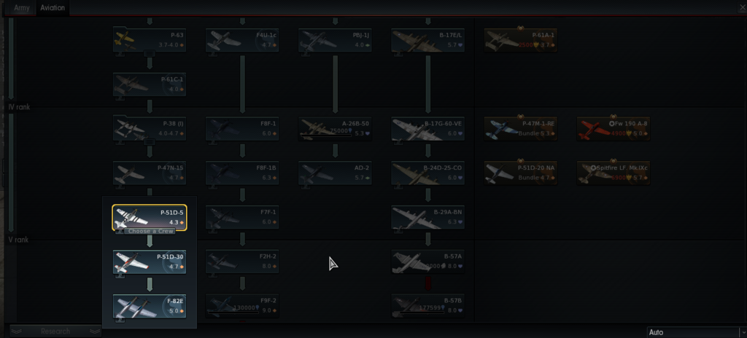This screenshot has width=747, height=338.
Task: Click the A-26B-50 research progress bar
Action: click(x=326, y=136)
